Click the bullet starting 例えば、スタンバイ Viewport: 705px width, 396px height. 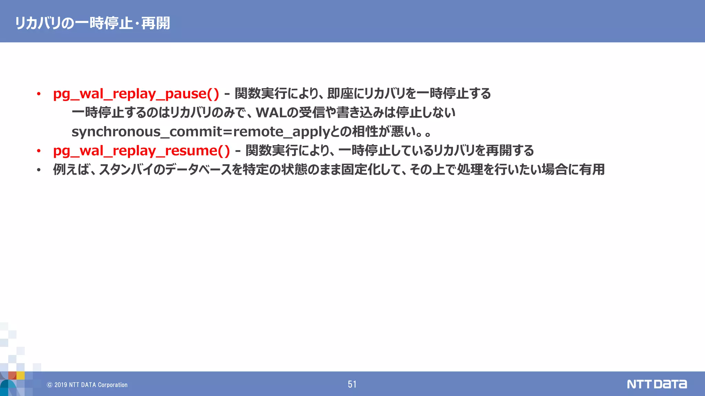coord(329,169)
